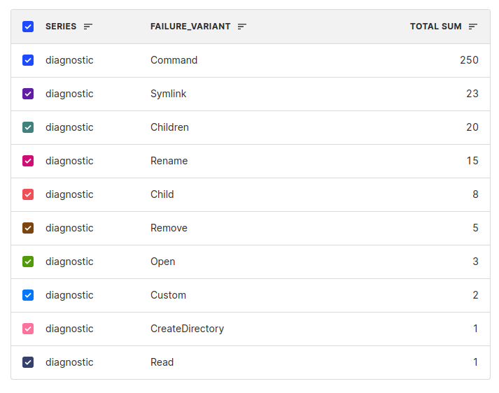Sort by TOTAL SUM icon
Image resolution: width=499 pixels, height=393 pixels.
[473, 27]
